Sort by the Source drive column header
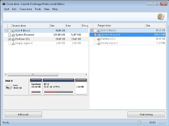Viewport: 169px width, 126px height. point(30,26)
